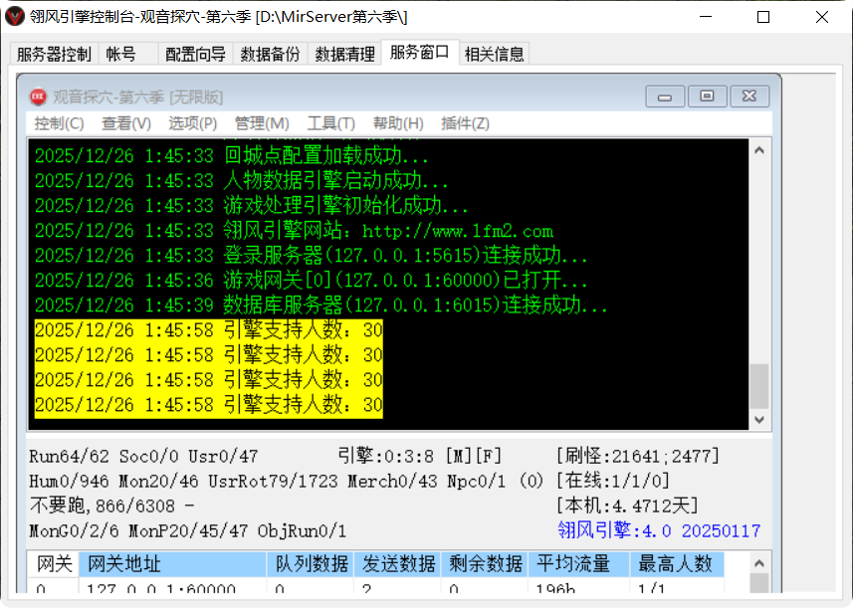Open the 控制(C) menu

[x=58, y=123]
